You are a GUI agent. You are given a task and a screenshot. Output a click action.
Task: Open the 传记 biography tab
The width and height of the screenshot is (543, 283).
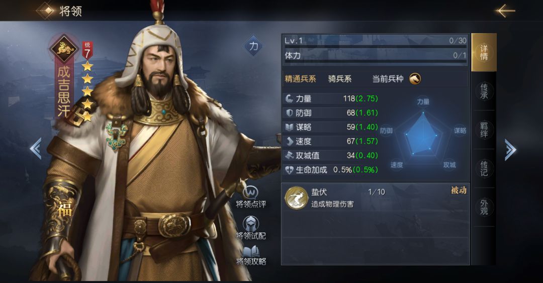[x=484, y=169]
